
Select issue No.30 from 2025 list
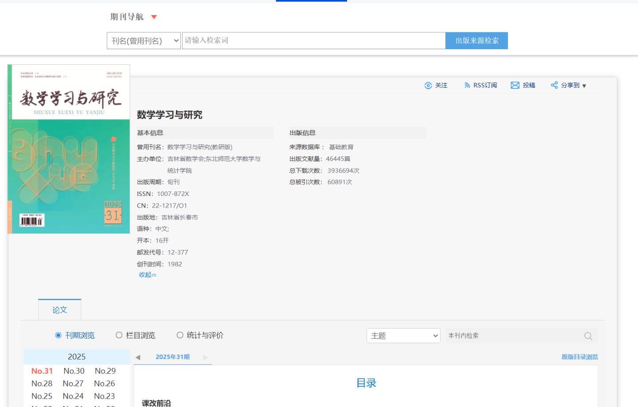click(74, 371)
